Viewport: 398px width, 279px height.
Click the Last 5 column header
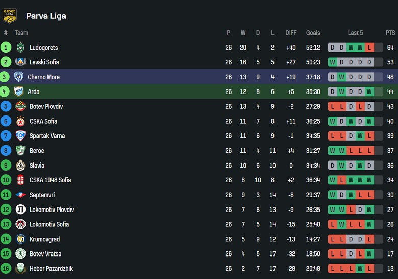pyautogui.click(x=355, y=33)
